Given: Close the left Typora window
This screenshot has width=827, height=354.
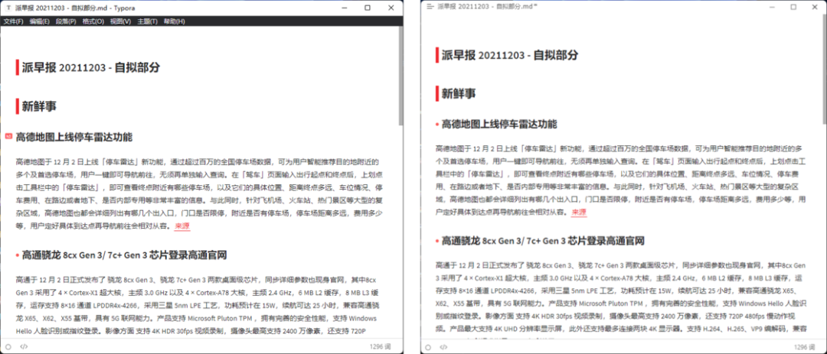Looking at the screenshot, I should 391,8.
